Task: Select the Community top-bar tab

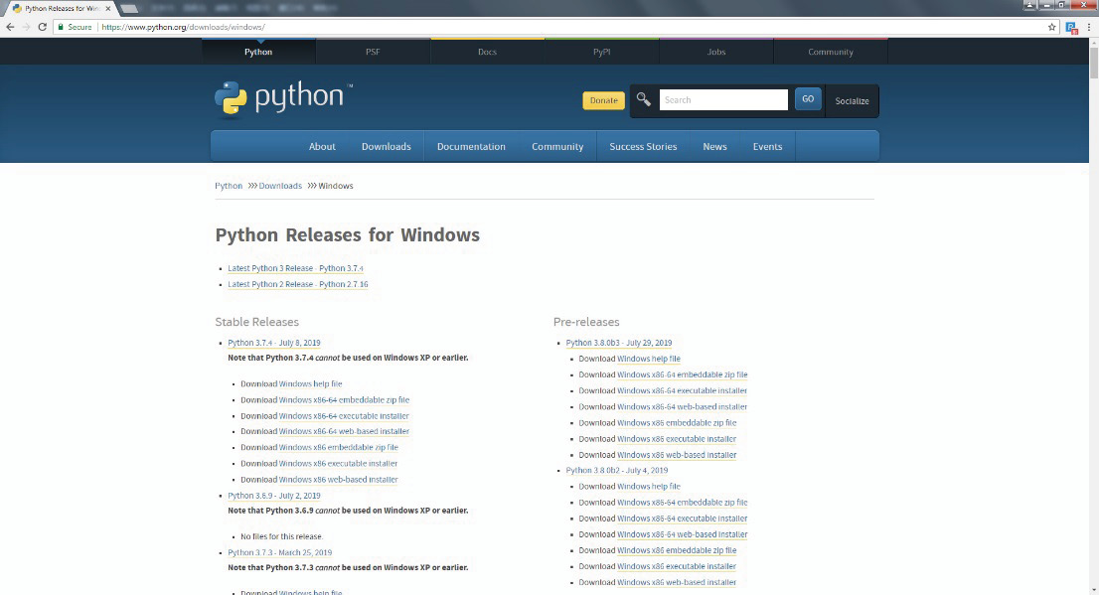Action: 831,52
